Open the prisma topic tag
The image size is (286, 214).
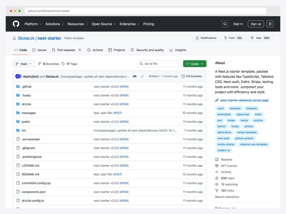(249, 126)
